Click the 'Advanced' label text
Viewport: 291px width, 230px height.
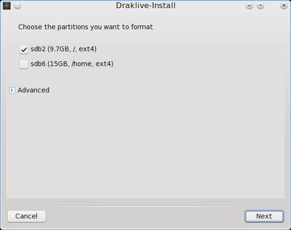pos(34,90)
